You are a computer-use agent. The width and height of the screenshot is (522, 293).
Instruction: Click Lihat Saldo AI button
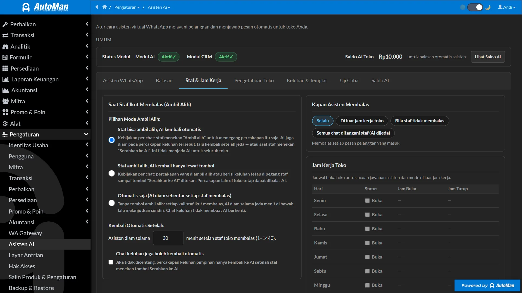click(x=488, y=57)
